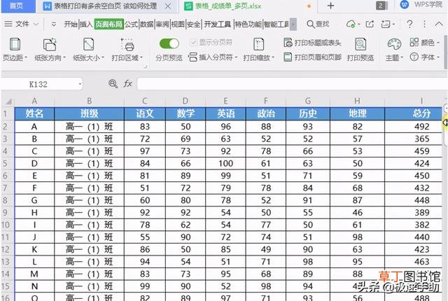
Task: Click the fx insert function icon
Action: pos(127,84)
